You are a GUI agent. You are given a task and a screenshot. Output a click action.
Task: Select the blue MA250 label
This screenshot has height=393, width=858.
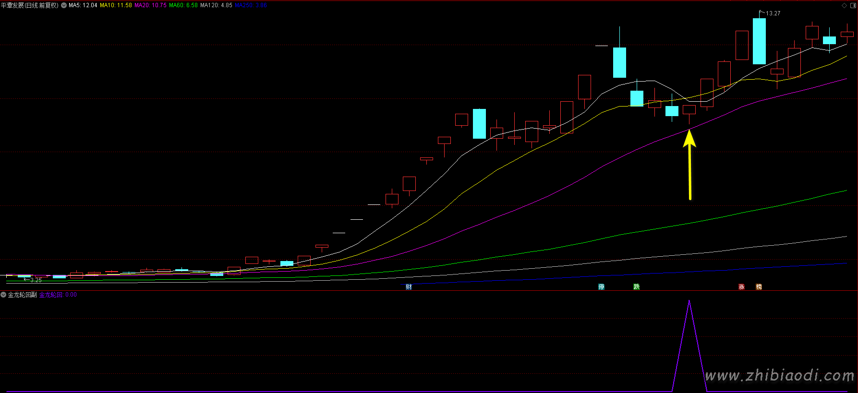[251, 5]
